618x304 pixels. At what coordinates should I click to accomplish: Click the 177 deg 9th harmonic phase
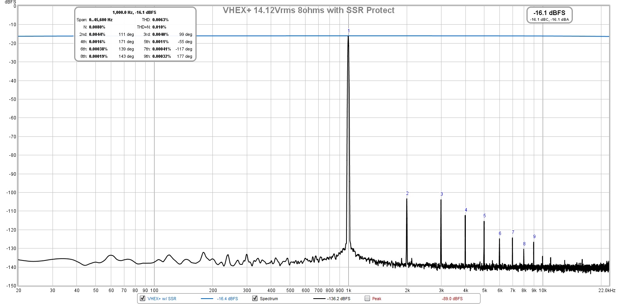coord(185,56)
